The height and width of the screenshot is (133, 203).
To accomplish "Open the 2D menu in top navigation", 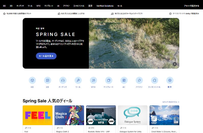I will [11, 6].
